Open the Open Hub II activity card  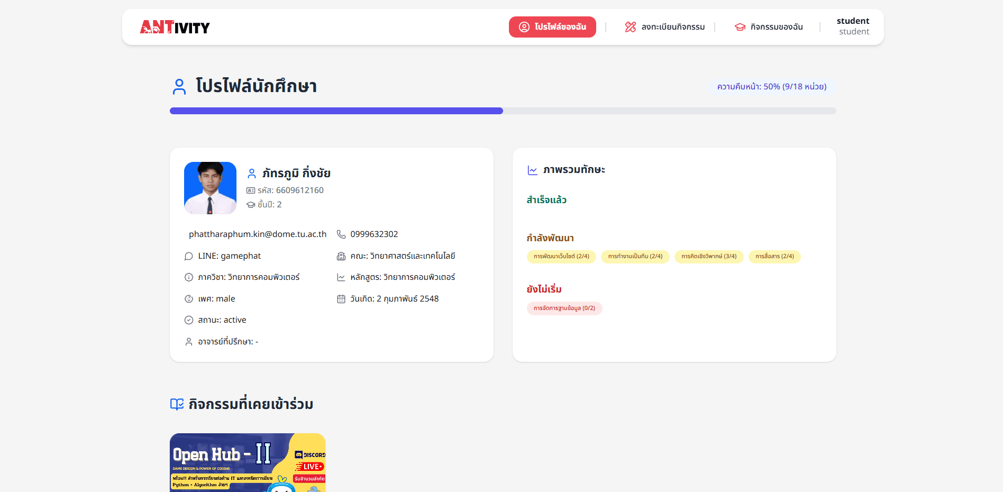pyautogui.click(x=248, y=462)
